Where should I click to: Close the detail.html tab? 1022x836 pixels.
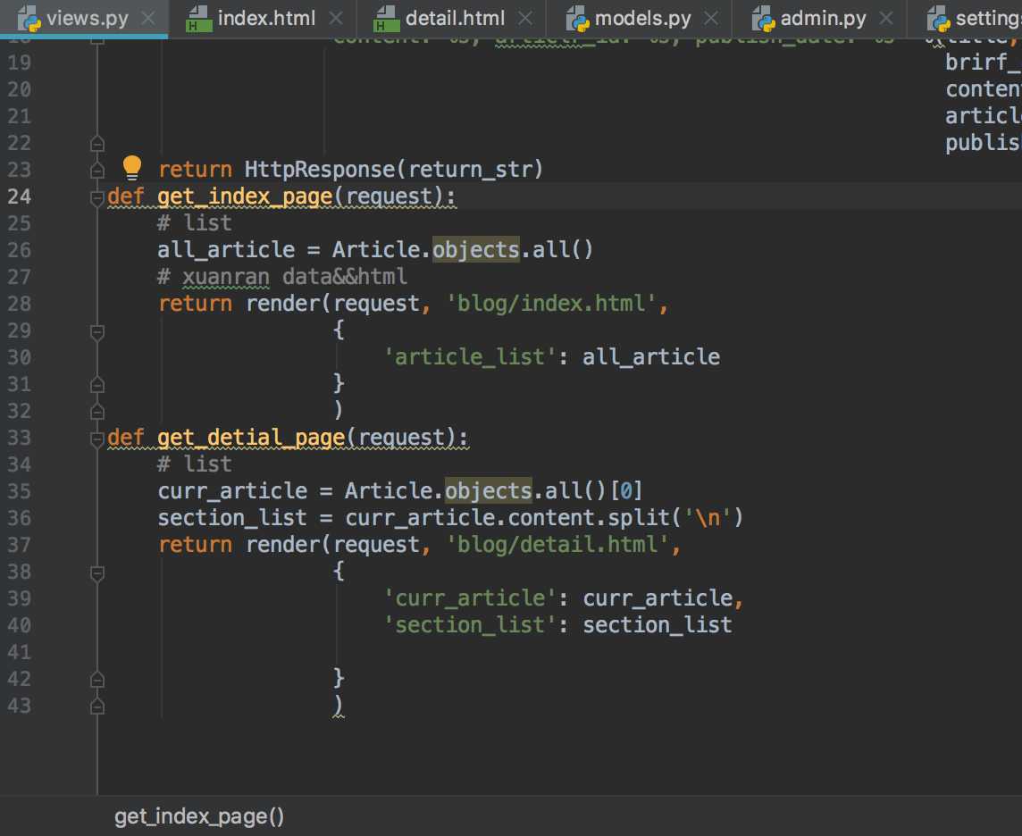(x=524, y=18)
